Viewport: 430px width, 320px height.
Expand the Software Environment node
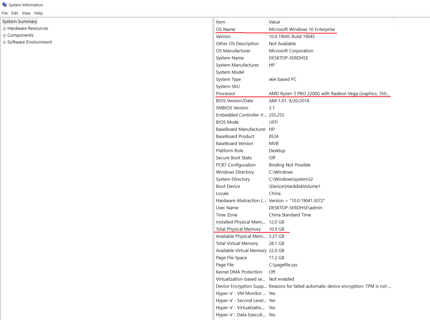point(4,42)
